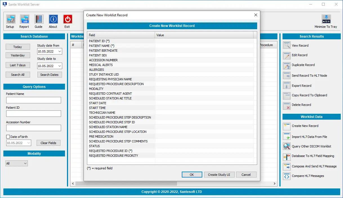Click Import HL7 Data From File icon

[287, 137]
